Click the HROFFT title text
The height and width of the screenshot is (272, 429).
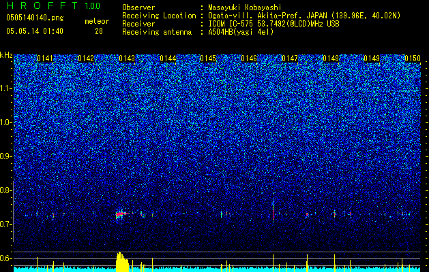[x=42, y=5]
